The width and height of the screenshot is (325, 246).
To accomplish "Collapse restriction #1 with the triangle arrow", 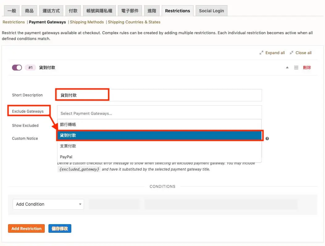I will (x=287, y=67).
